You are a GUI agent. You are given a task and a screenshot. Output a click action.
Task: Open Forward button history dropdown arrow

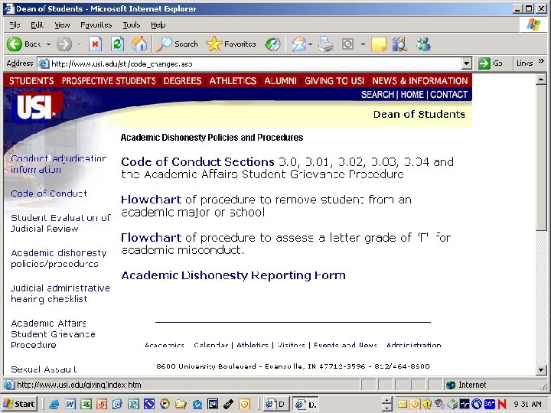coord(80,44)
